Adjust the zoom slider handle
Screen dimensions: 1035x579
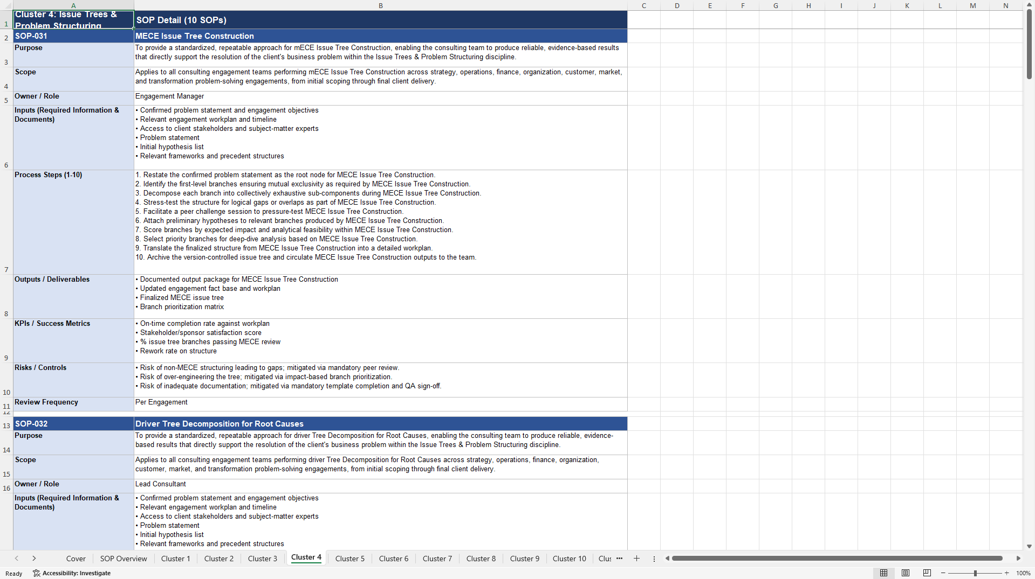pos(975,573)
